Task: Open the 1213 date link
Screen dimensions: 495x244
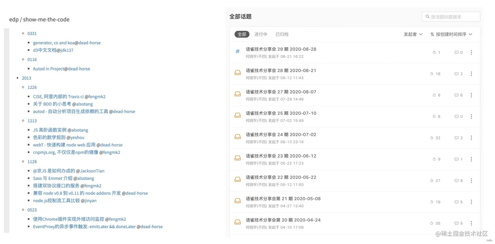Action: click(x=32, y=121)
